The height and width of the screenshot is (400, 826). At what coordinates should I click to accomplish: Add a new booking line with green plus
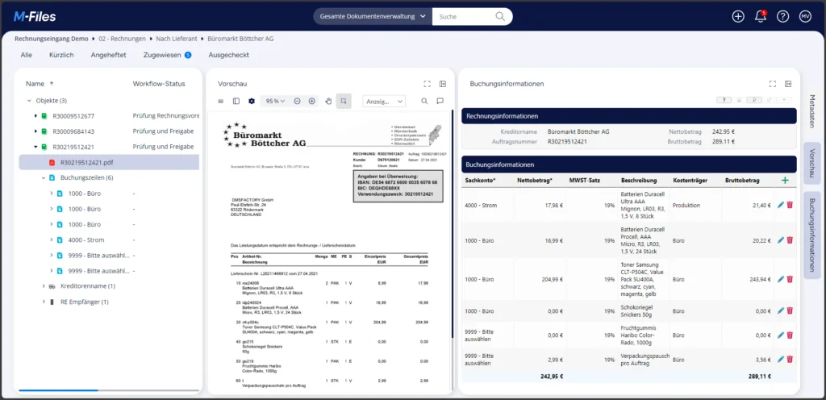(785, 181)
